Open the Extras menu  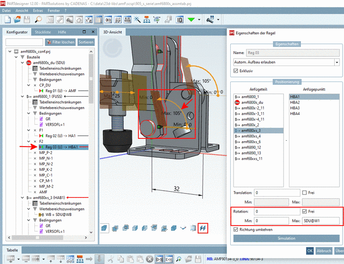38,9
